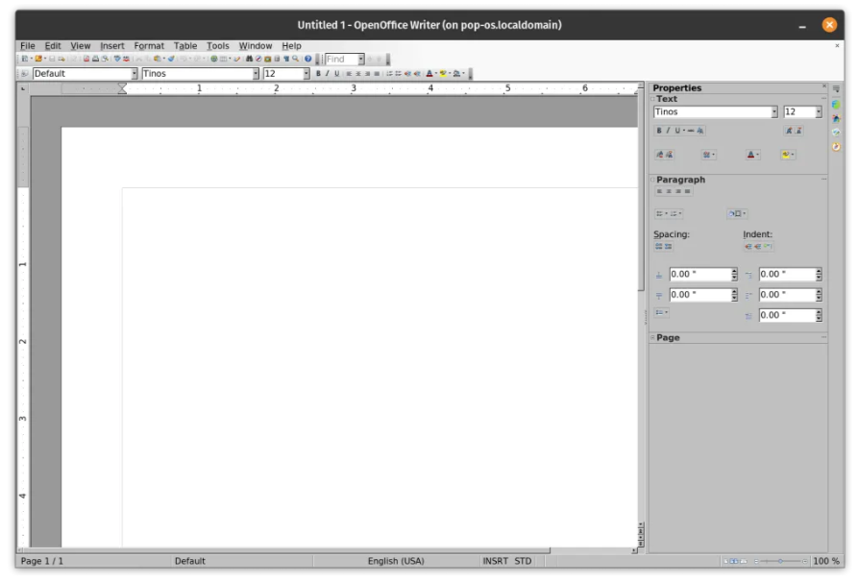Open the sidebar Navigator compass icon
Screen dimensions: 859x584
837,146
